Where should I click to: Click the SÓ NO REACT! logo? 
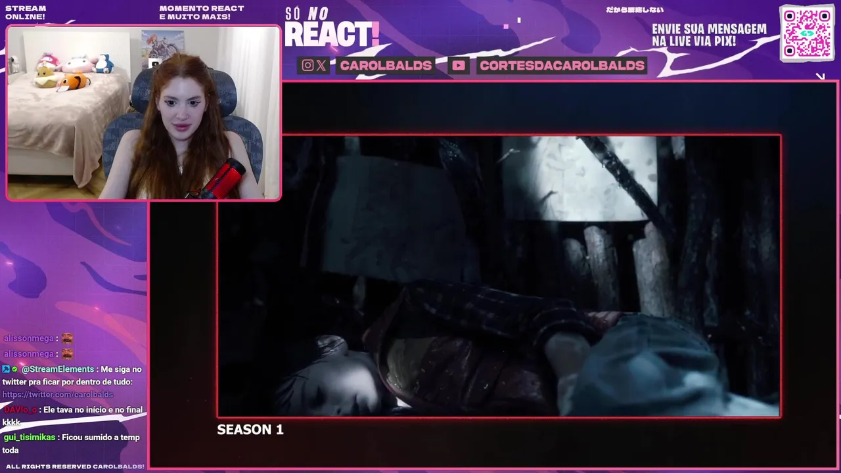pos(332,28)
